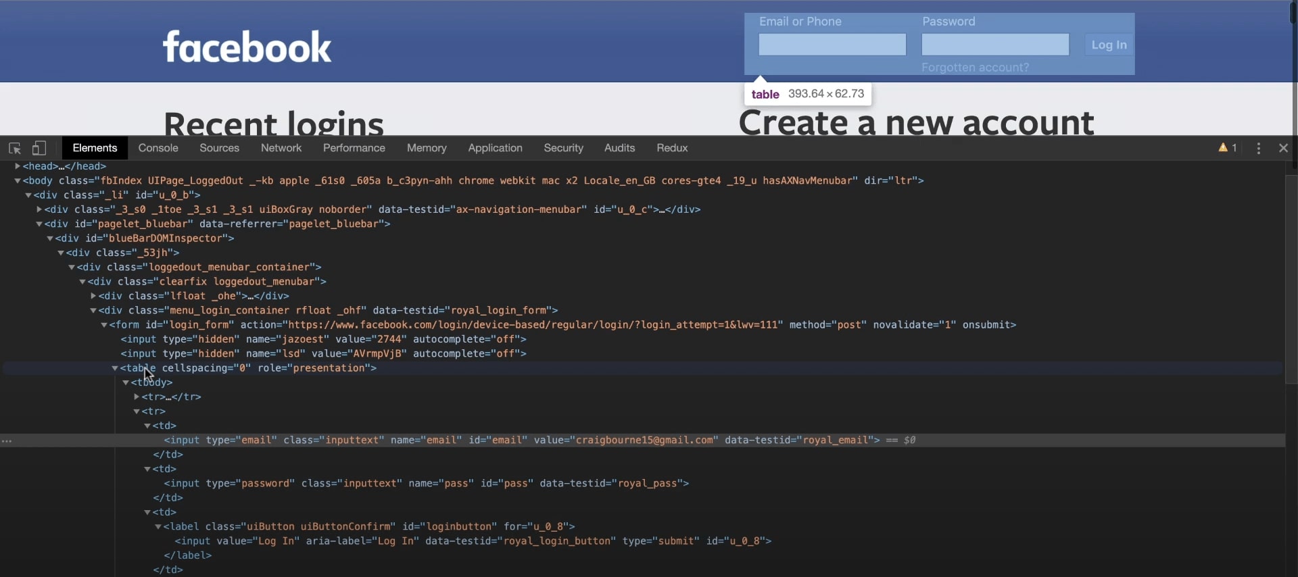The image size is (1298, 577).
Task: Click the page's vertical scrollbar thumb
Action: pyautogui.click(x=1293, y=12)
